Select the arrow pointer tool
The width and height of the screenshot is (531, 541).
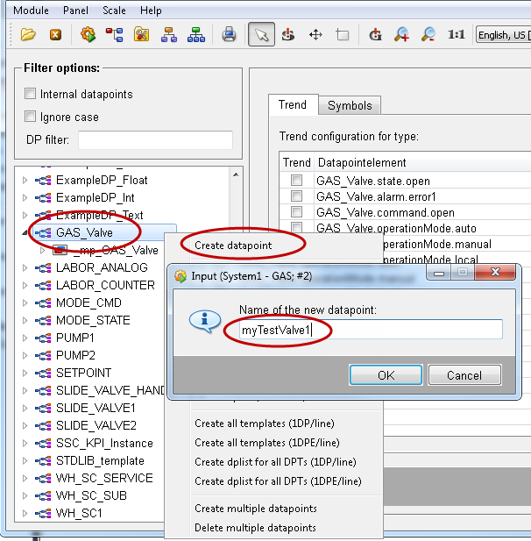click(260, 35)
